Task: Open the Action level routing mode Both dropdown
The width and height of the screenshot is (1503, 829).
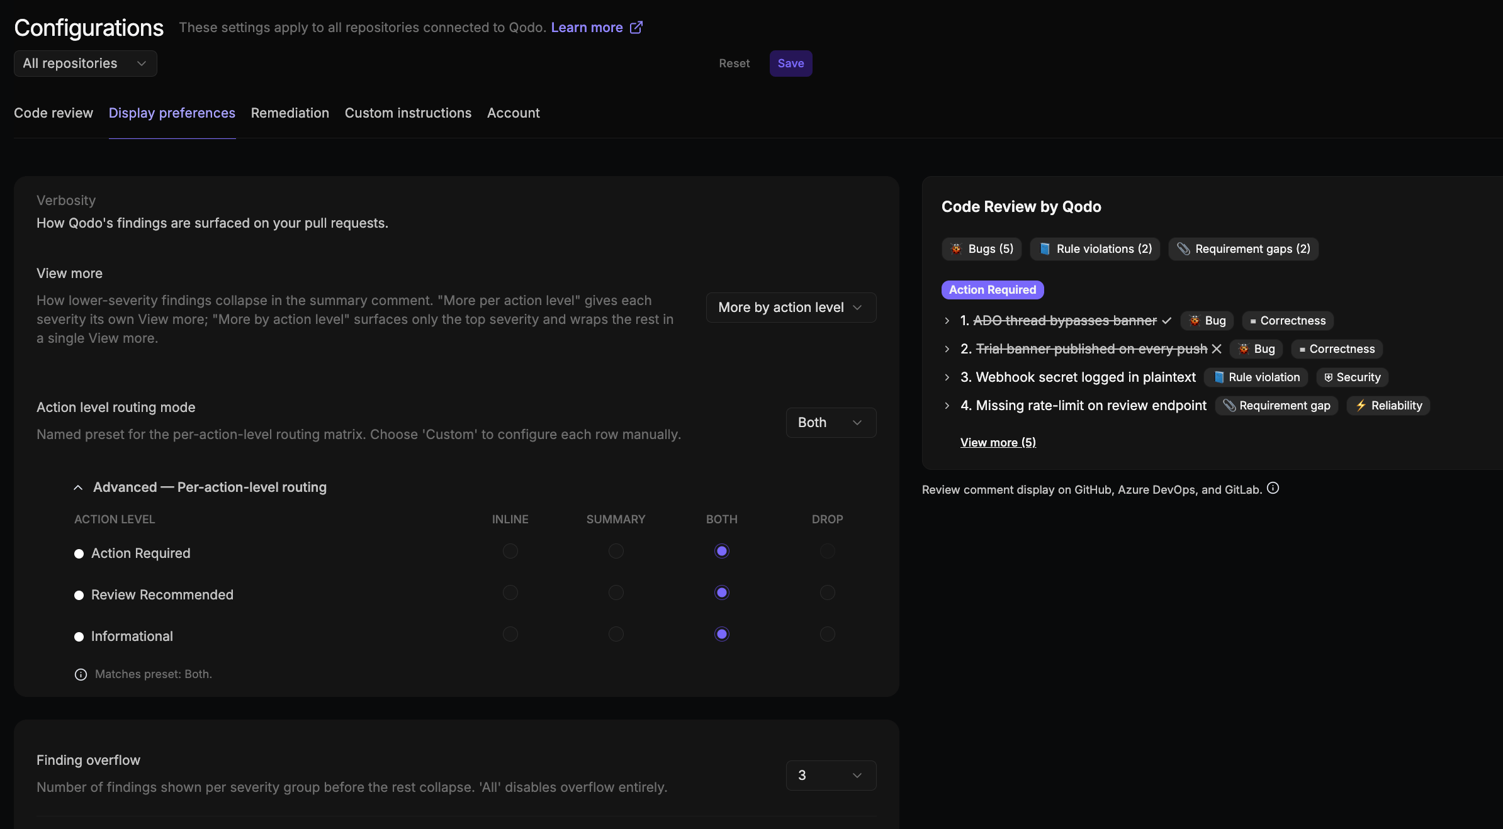Action: [831, 423]
